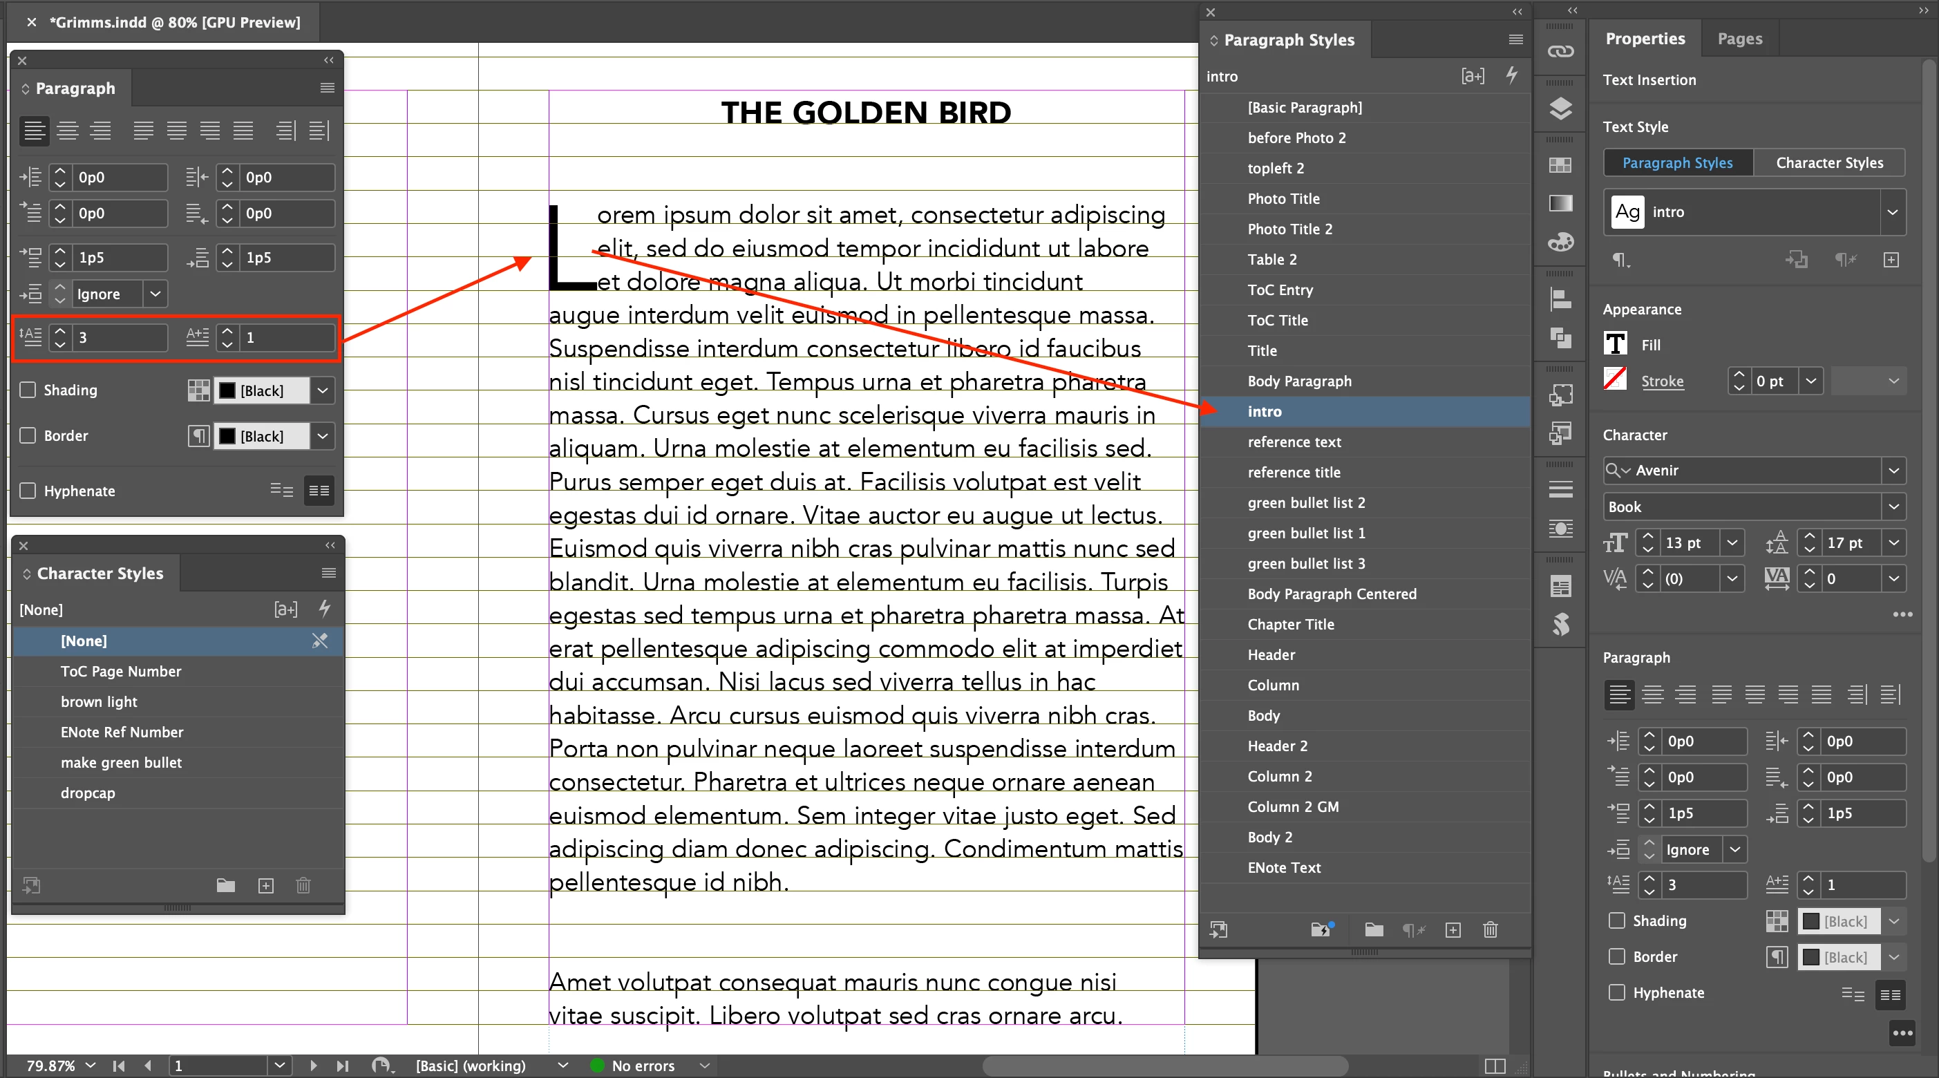Click the Fill color swatch in Appearance
The width and height of the screenshot is (1939, 1078).
tap(1616, 344)
